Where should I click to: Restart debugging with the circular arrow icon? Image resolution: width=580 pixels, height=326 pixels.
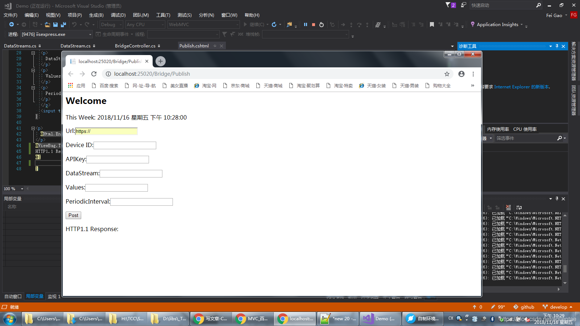(x=322, y=24)
